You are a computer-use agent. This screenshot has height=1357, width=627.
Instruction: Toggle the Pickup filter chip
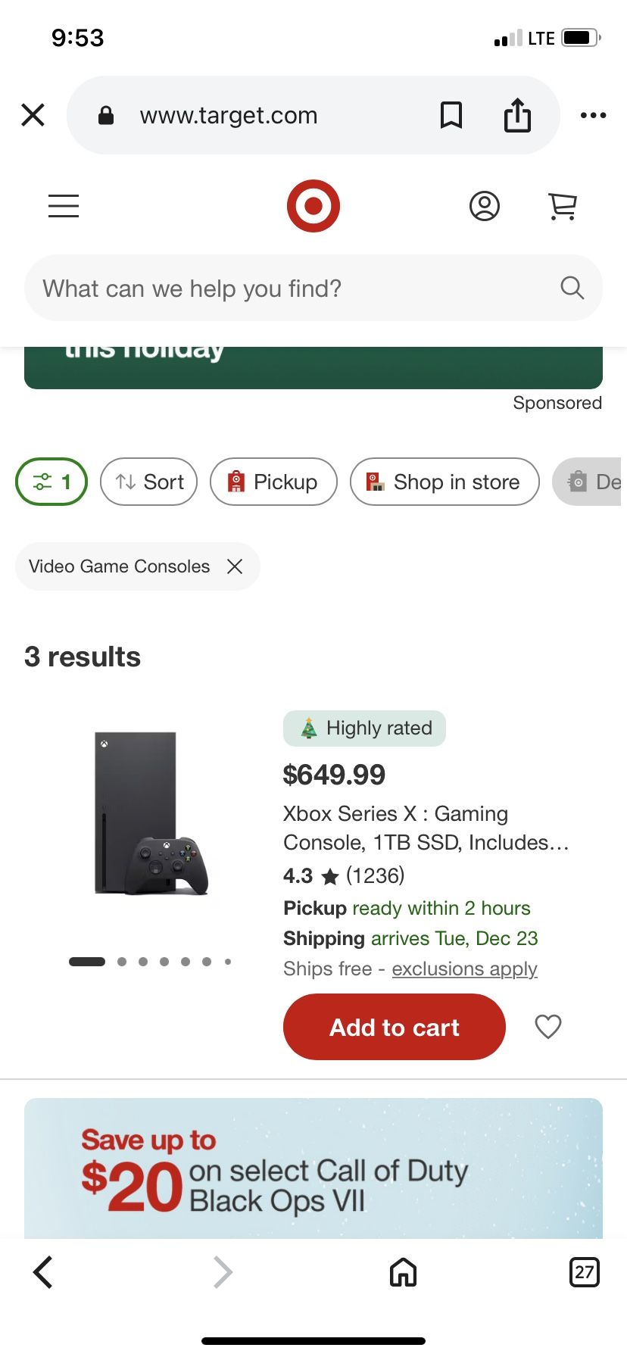273,482
